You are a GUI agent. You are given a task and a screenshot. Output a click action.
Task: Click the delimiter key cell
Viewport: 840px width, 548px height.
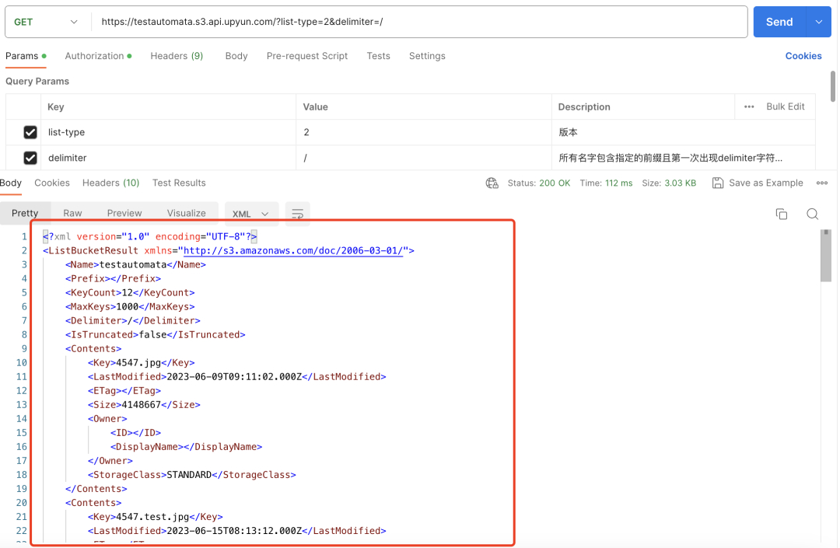point(168,158)
